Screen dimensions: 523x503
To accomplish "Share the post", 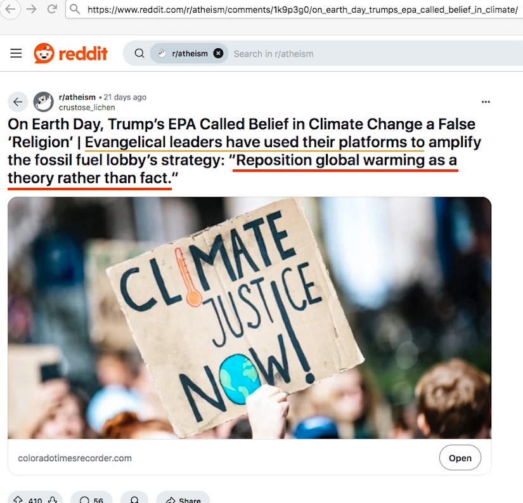I will coord(183,500).
